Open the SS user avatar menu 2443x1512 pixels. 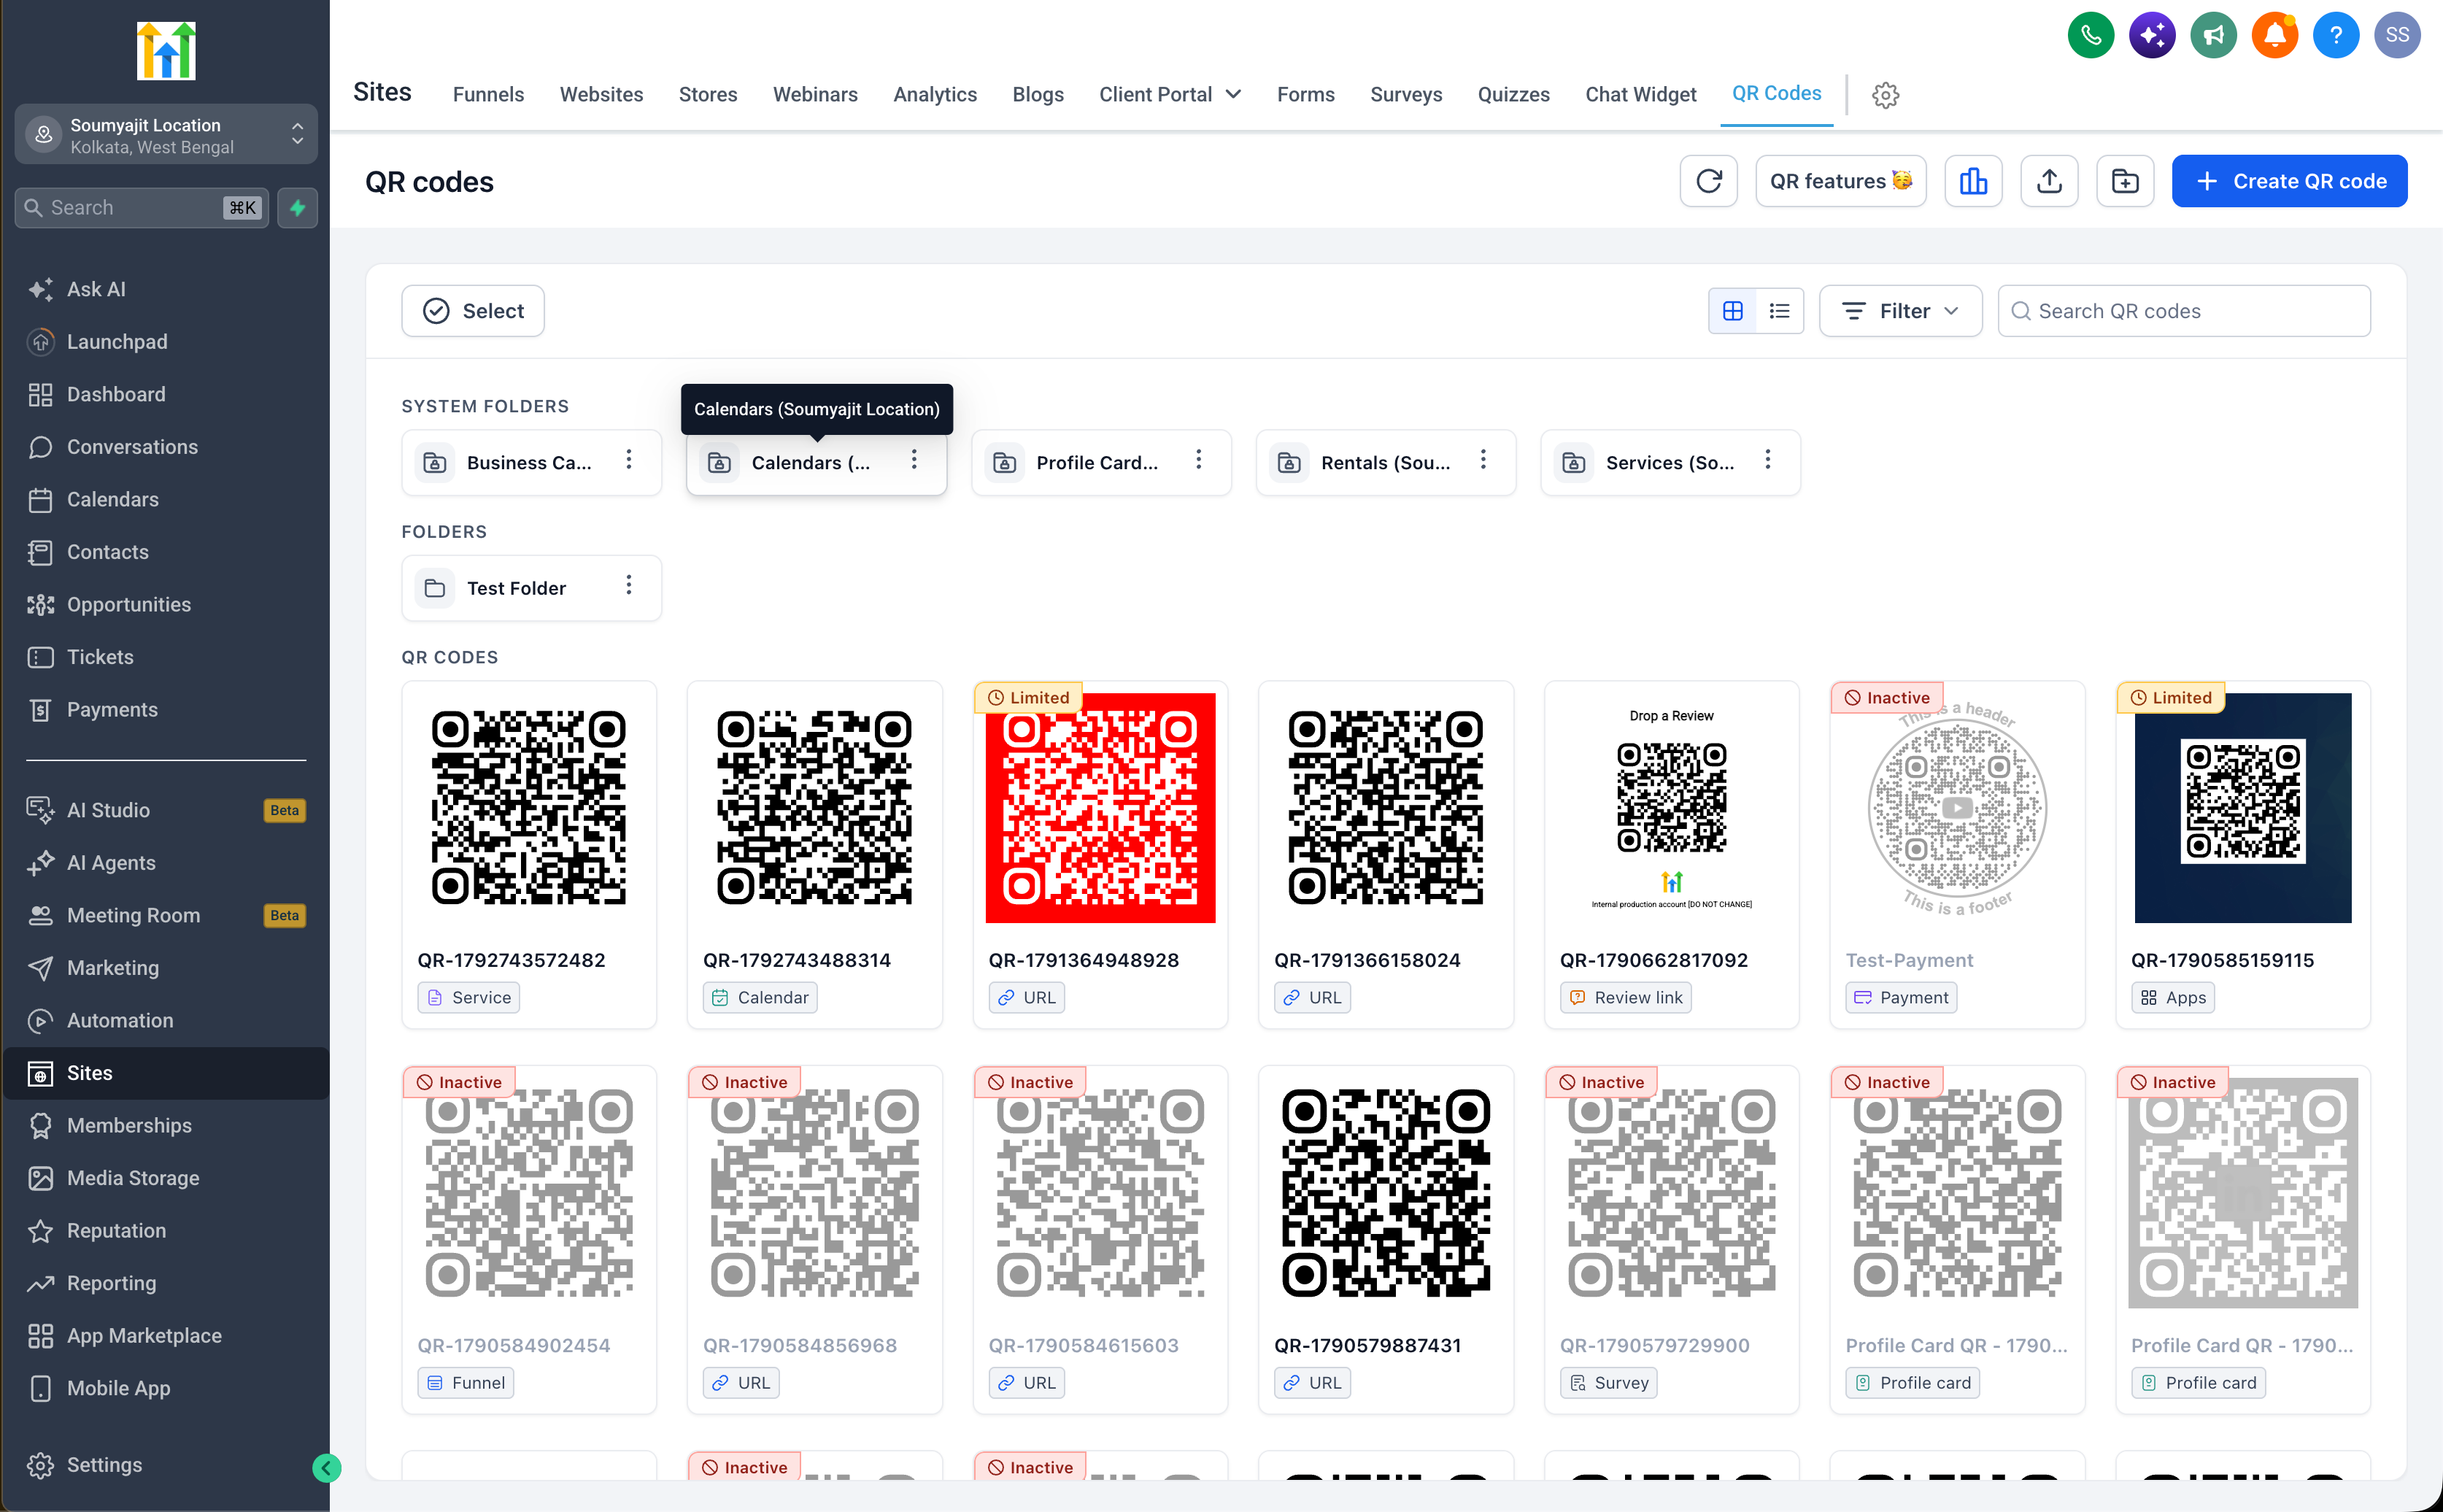point(2396,36)
